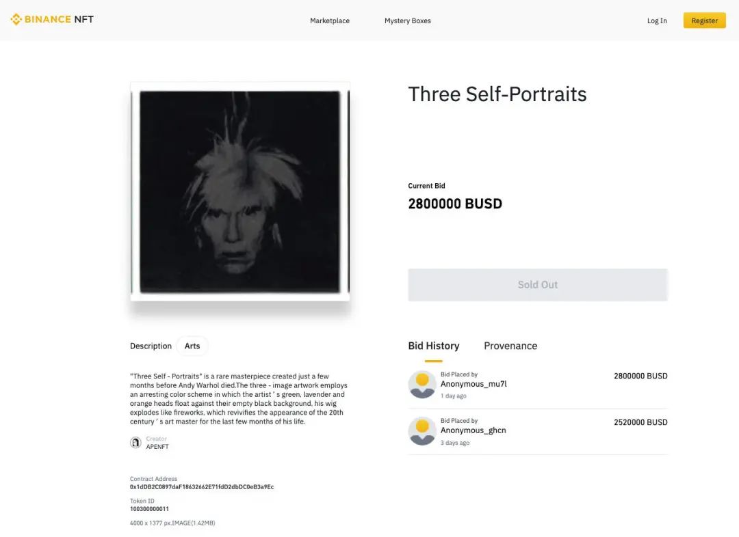The height and width of the screenshot is (537, 739).
Task: Click the contract address hash
Action: tap(202, 487)
